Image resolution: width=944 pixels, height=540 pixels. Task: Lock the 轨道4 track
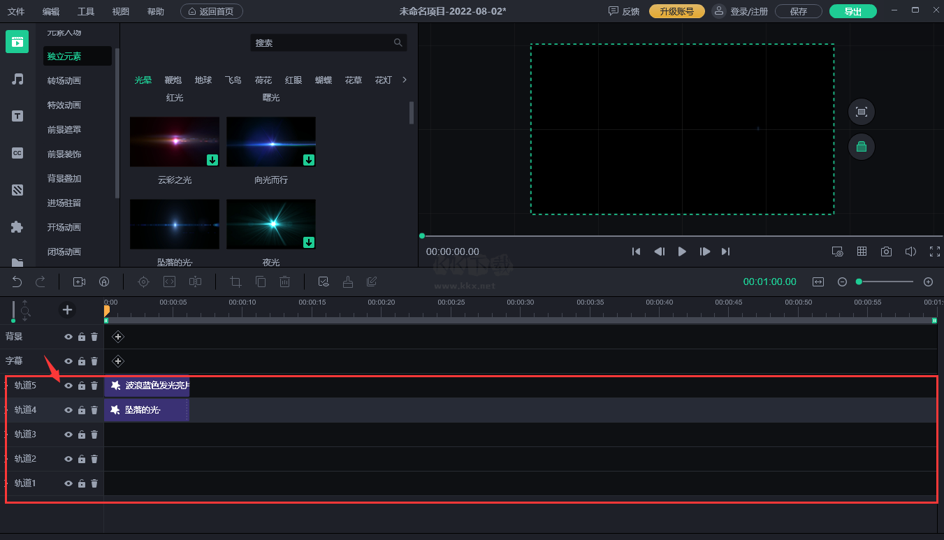tap(82, 410)
